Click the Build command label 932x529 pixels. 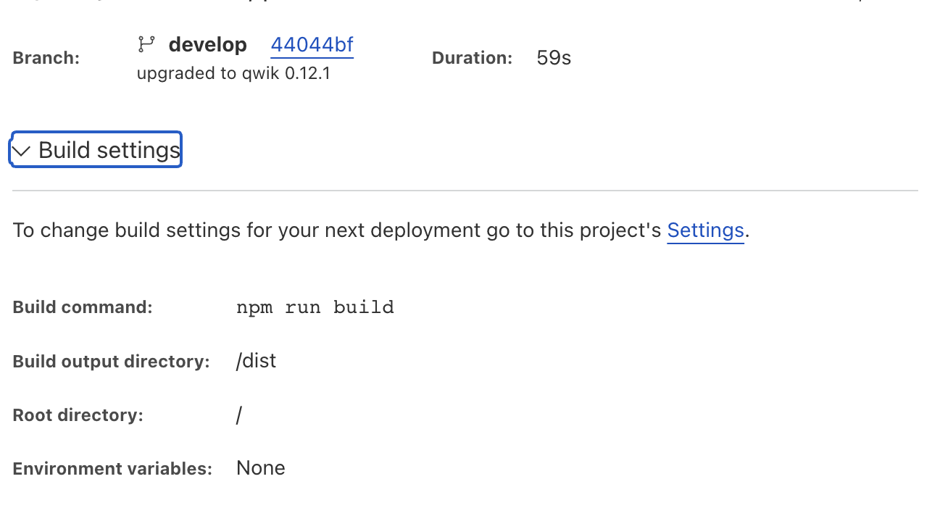(x=83, y=307)
